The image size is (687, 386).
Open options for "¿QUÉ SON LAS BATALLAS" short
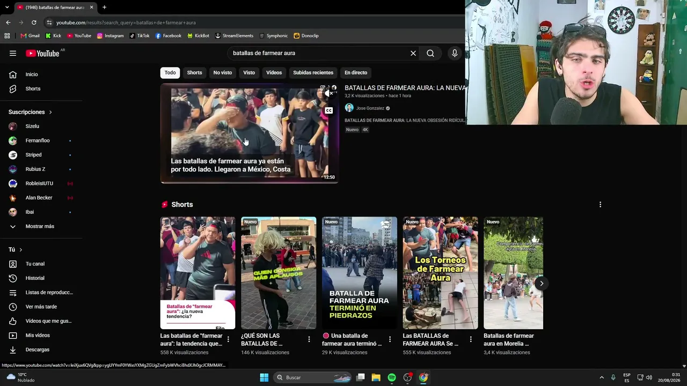tap(309, 339)
